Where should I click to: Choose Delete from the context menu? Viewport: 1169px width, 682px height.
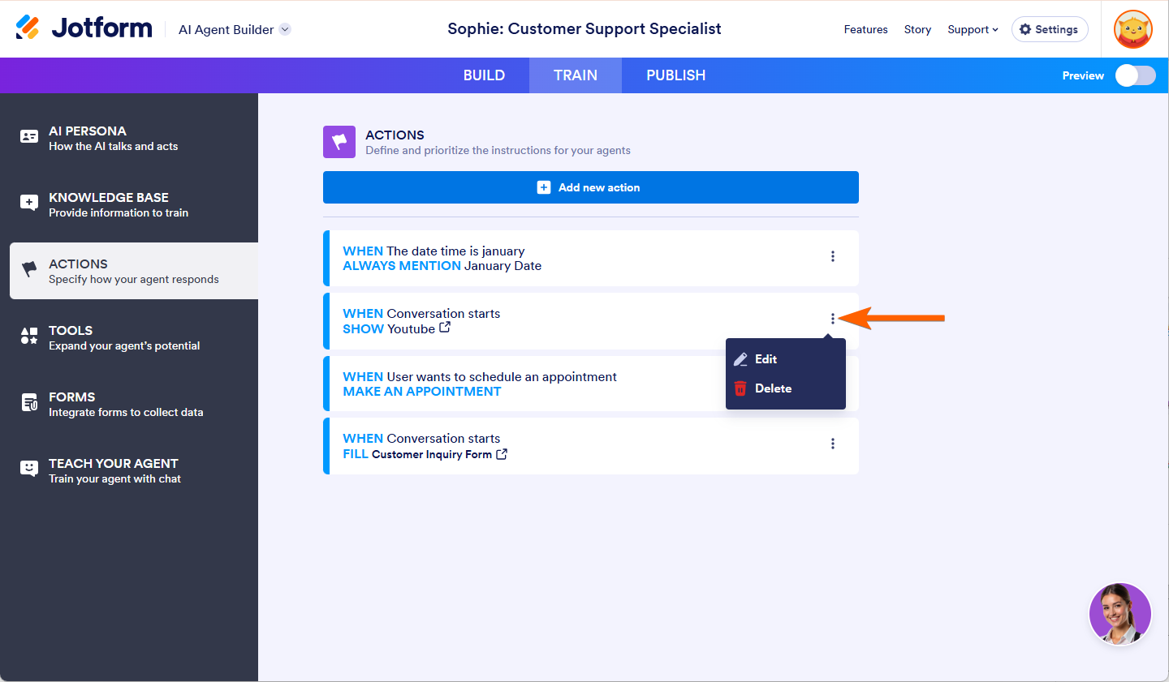pyautogui.click(x=772, y=388)
